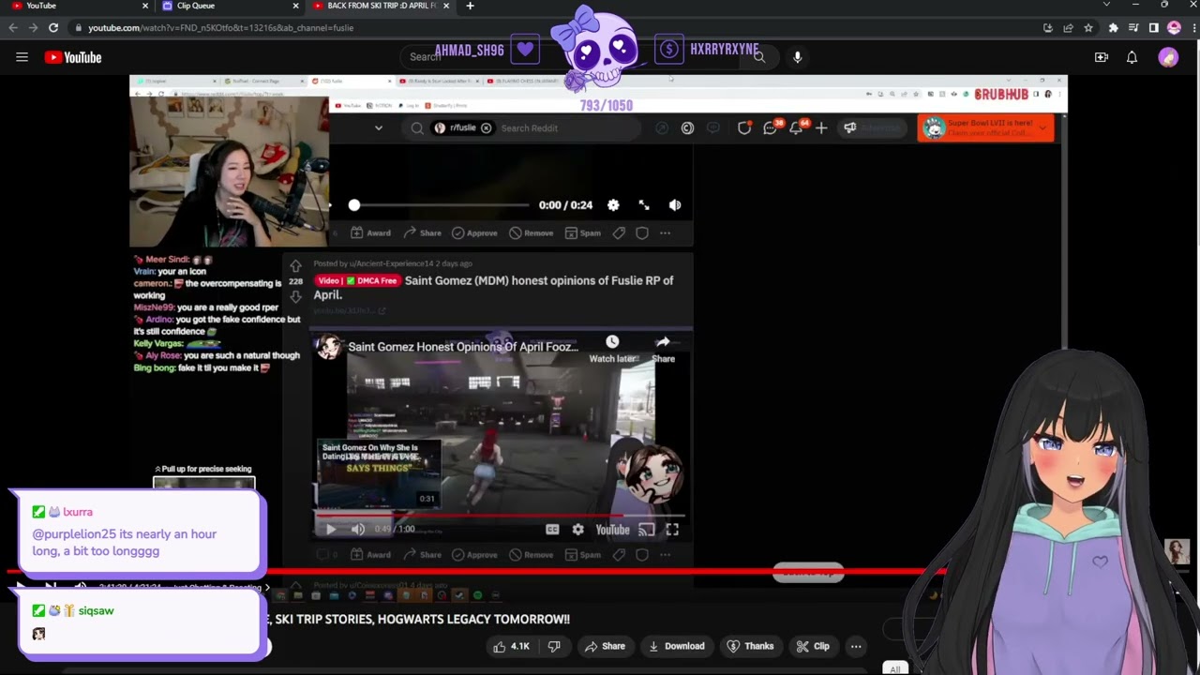Mute the 0:24 Reddit player in the stream
The width and height of the screenshot is (1200, 675).
(675, 205)
